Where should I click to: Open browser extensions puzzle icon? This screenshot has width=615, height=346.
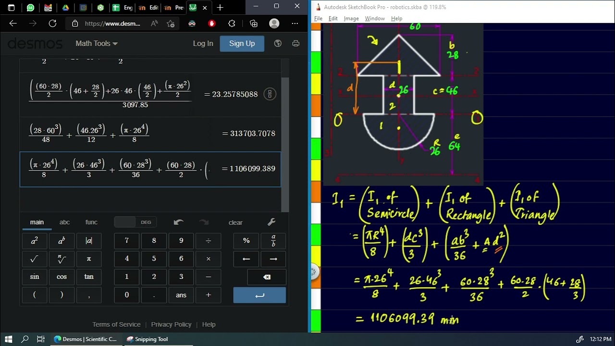pyautogui.click(x=232, y=23)
